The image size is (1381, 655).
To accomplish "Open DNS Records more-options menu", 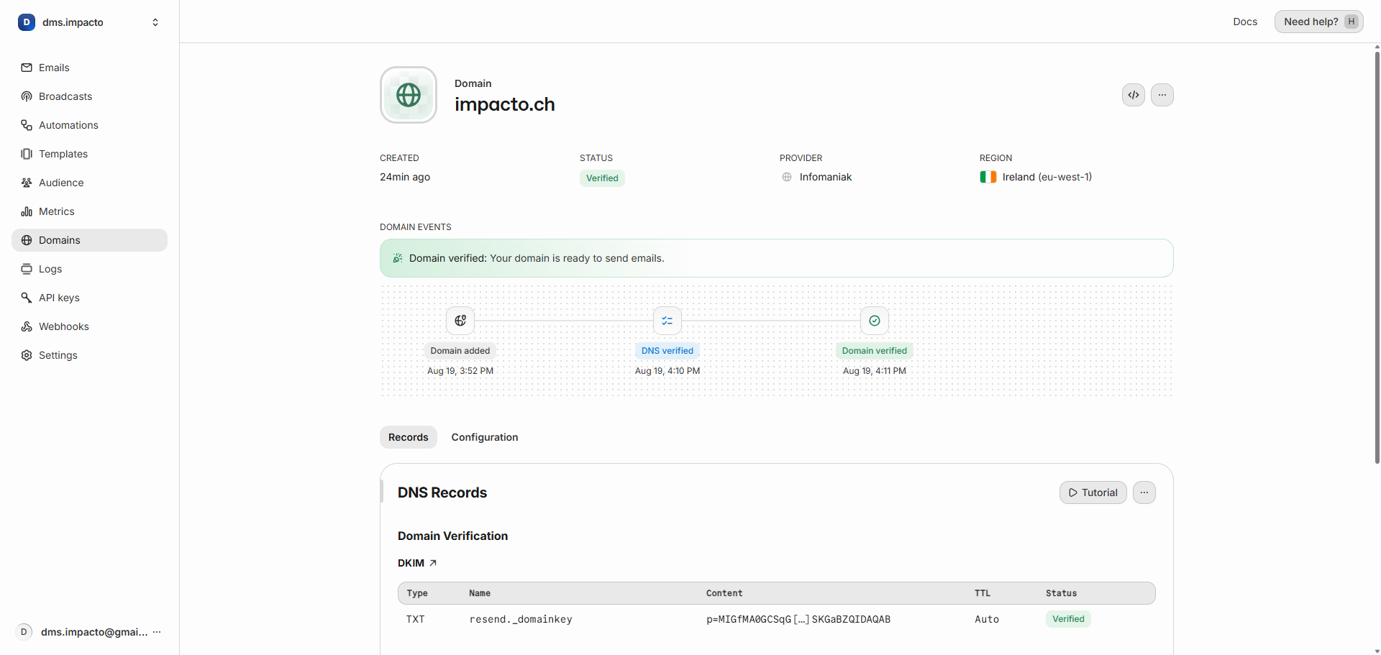I will [x=1144, y=493].
